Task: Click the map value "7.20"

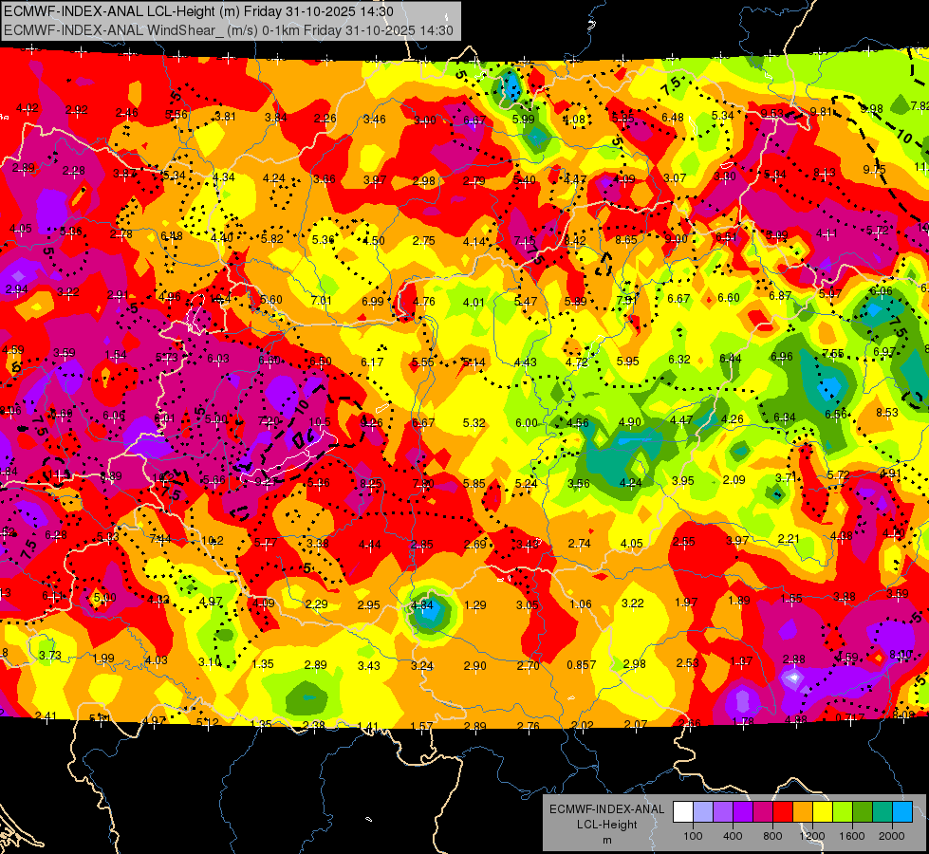Action: (269, 420)
